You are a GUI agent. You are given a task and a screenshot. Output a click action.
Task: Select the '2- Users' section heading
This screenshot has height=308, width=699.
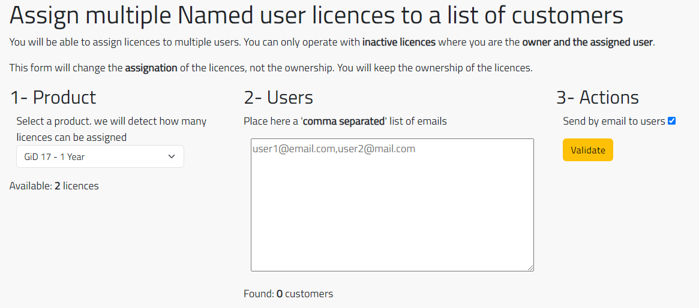pos(278,98)
